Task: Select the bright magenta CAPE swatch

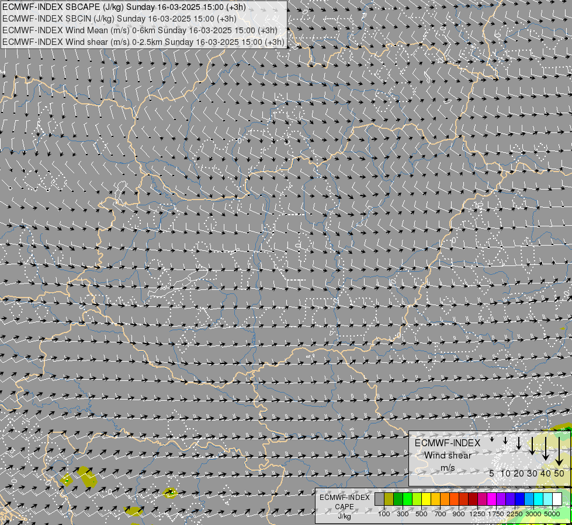Action: coord(491,499)
